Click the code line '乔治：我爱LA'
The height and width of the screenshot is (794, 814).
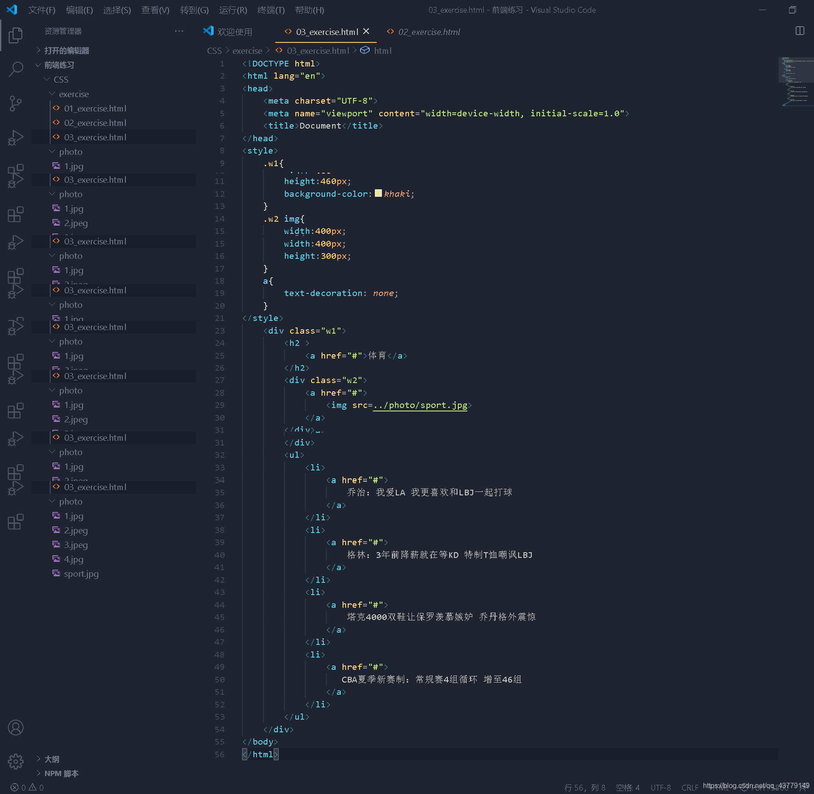click(430, 492)
